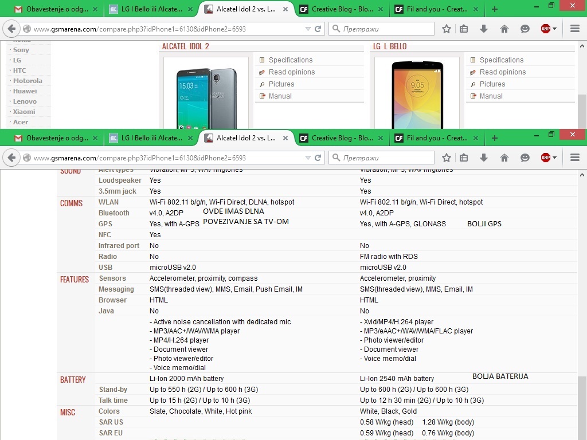Screen dimensions: 587x440
Task: Click the 'Slate, Chocolate, White, Hot pink' colors text
Action: (201, 411)
